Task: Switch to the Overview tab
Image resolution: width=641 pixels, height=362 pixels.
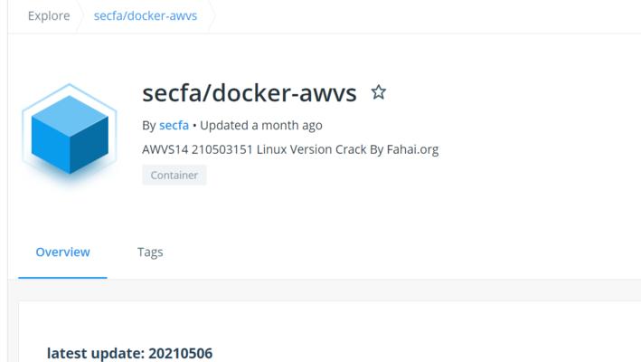Action: point(62,252)
